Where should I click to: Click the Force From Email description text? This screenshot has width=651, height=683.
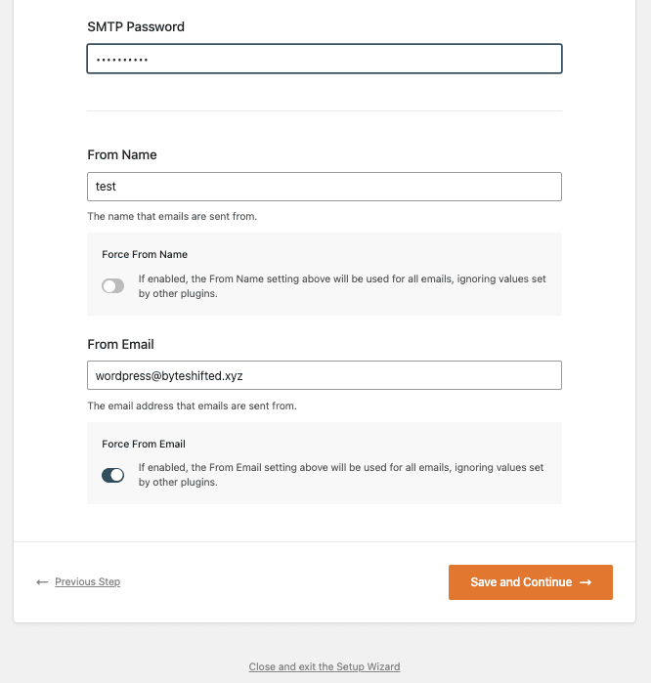coord(341,475)
